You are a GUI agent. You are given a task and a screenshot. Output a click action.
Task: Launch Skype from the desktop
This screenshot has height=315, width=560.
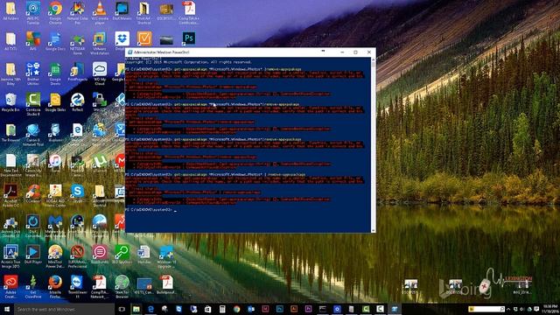[77, 194]
